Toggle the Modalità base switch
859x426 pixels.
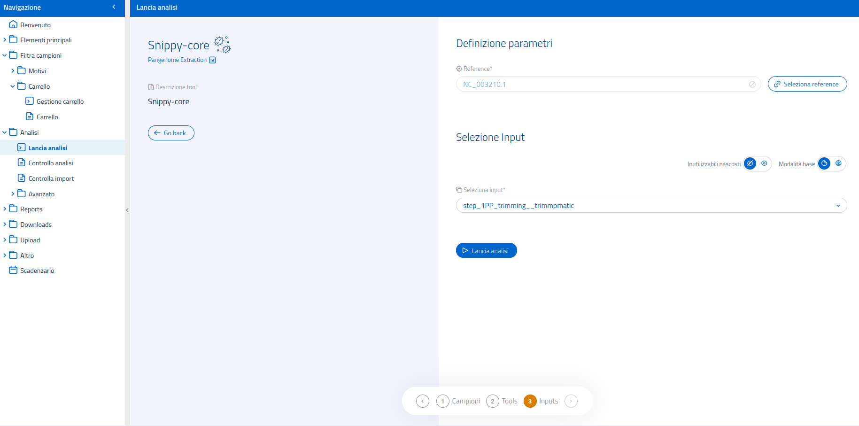[x=831, y=163]
